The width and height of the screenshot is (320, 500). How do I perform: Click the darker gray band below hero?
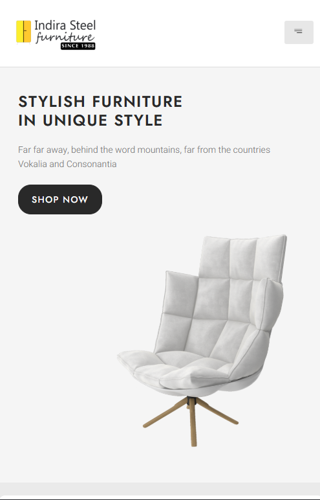(x=160, y=489)
